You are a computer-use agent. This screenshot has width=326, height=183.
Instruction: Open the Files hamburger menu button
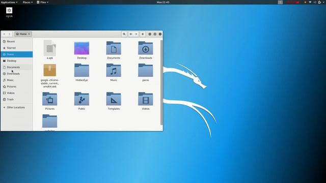coord(143,34)
